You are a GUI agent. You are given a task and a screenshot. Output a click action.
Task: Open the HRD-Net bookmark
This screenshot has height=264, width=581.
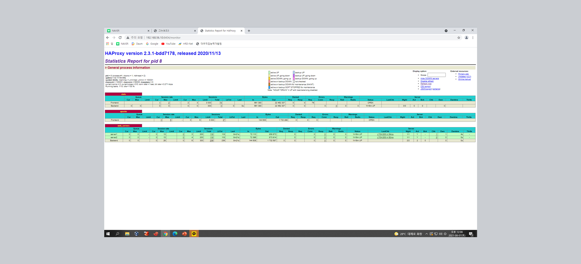(x=186, y=44)
